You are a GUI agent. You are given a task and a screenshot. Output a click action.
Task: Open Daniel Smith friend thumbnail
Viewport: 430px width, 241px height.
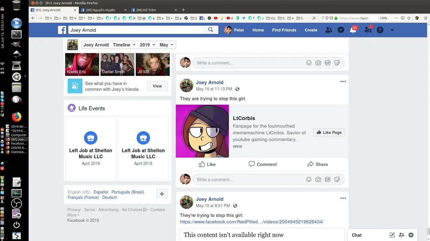(118, 65)
